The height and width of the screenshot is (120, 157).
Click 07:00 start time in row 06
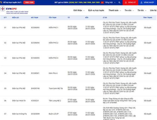[73, 101]
